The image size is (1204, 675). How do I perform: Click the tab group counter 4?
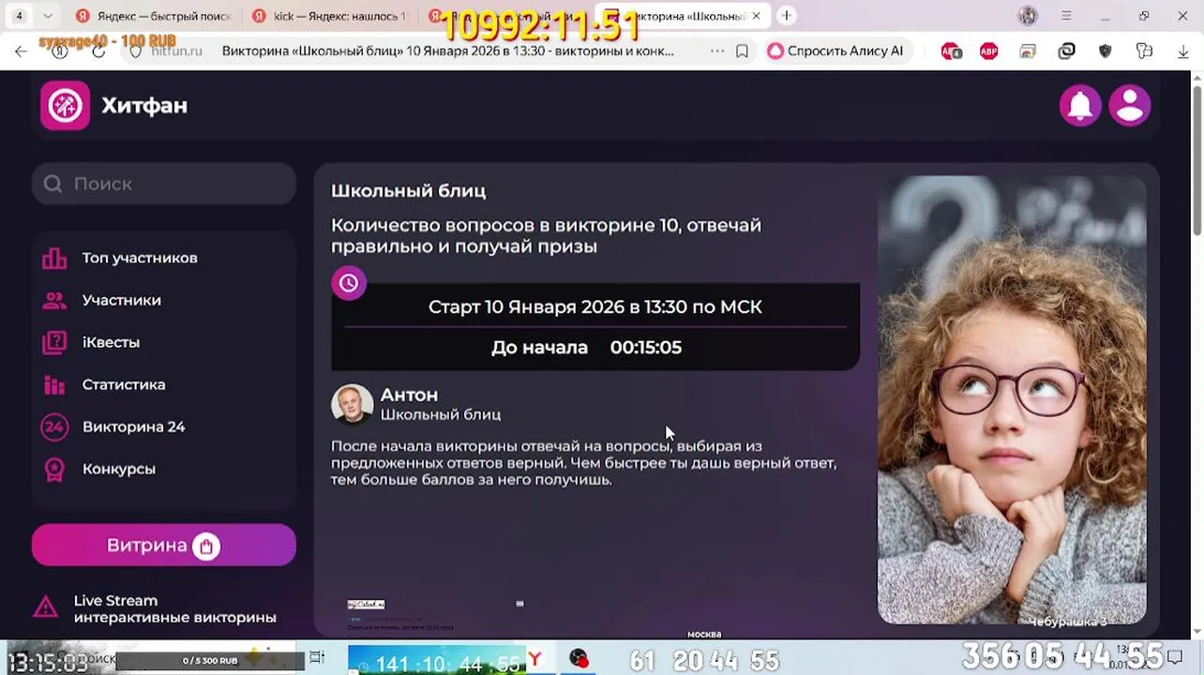(19, 16)
